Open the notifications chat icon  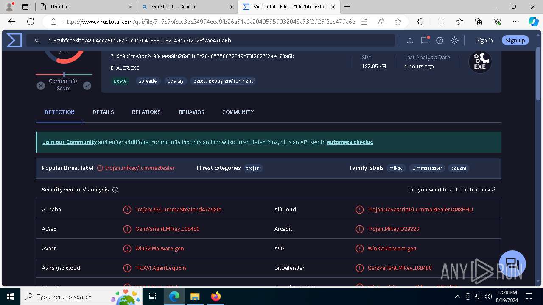pyautogui.click(x=425, y=40)
